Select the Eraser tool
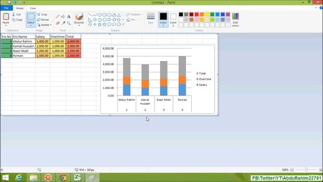 pos(58,23)
